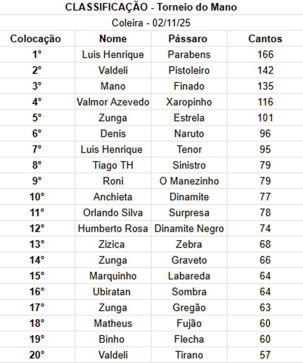Screen dimensions: 303x363
Task: Click the Valmor Azevedo name cell
Action: pos(113,102)
